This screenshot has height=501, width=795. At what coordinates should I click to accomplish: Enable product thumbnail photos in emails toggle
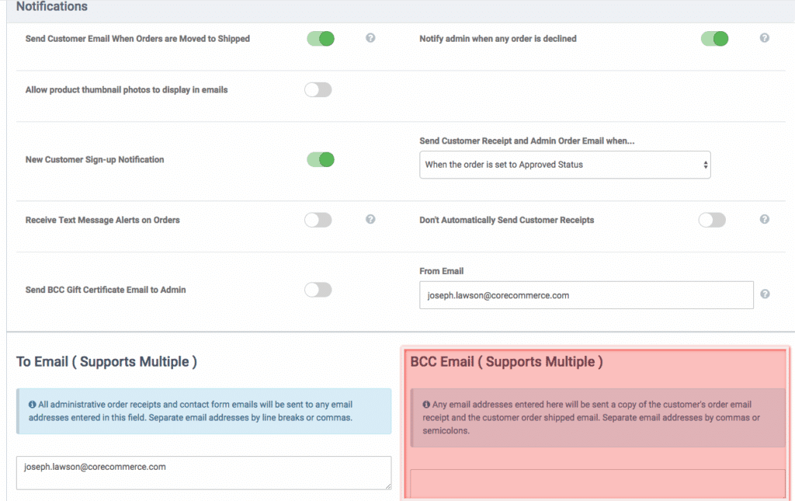318,90
